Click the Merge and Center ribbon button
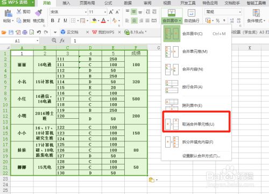269x194 pixels. point(172,16)
